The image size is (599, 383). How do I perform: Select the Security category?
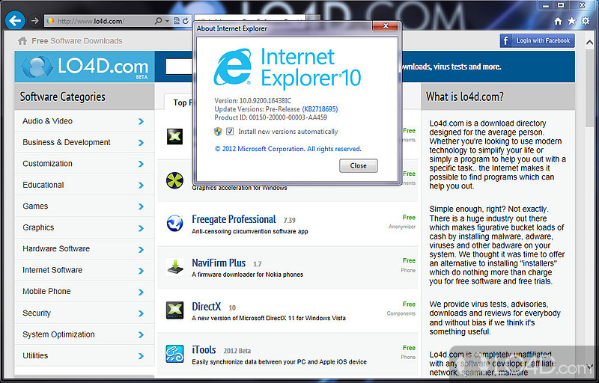pyautogui.click(x=37, y=313)
